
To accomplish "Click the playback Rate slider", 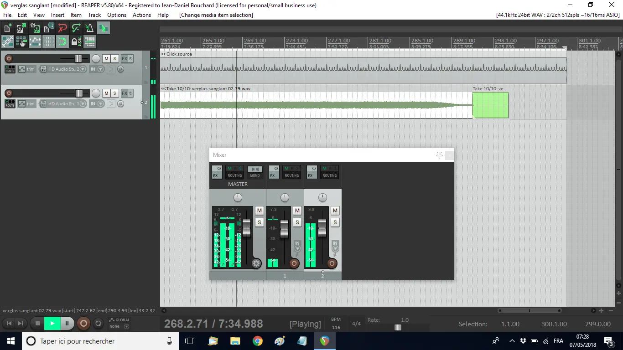I will point(398,327).
